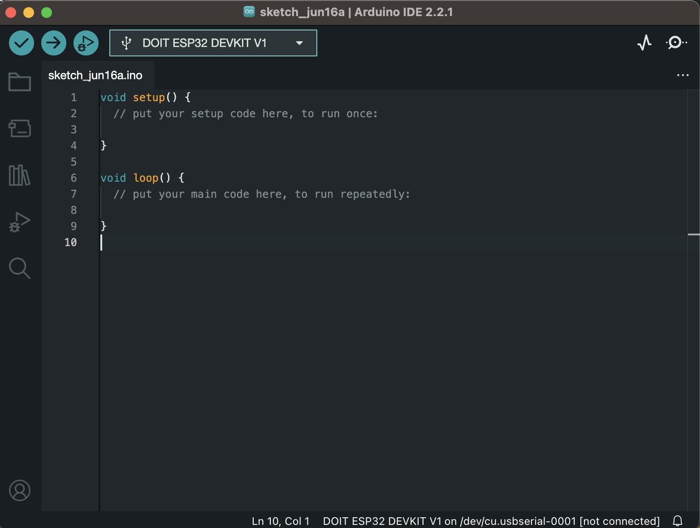Click line number 1 in the gutter

click(74, 98)
